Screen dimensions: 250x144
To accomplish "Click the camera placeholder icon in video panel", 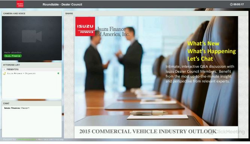I will pyautogui.click(x=32, y=36).
